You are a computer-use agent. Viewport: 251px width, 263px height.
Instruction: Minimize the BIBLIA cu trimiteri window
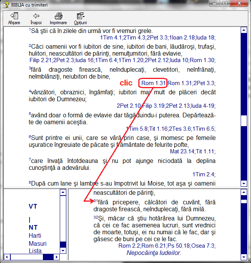click(x=215, y=3)
